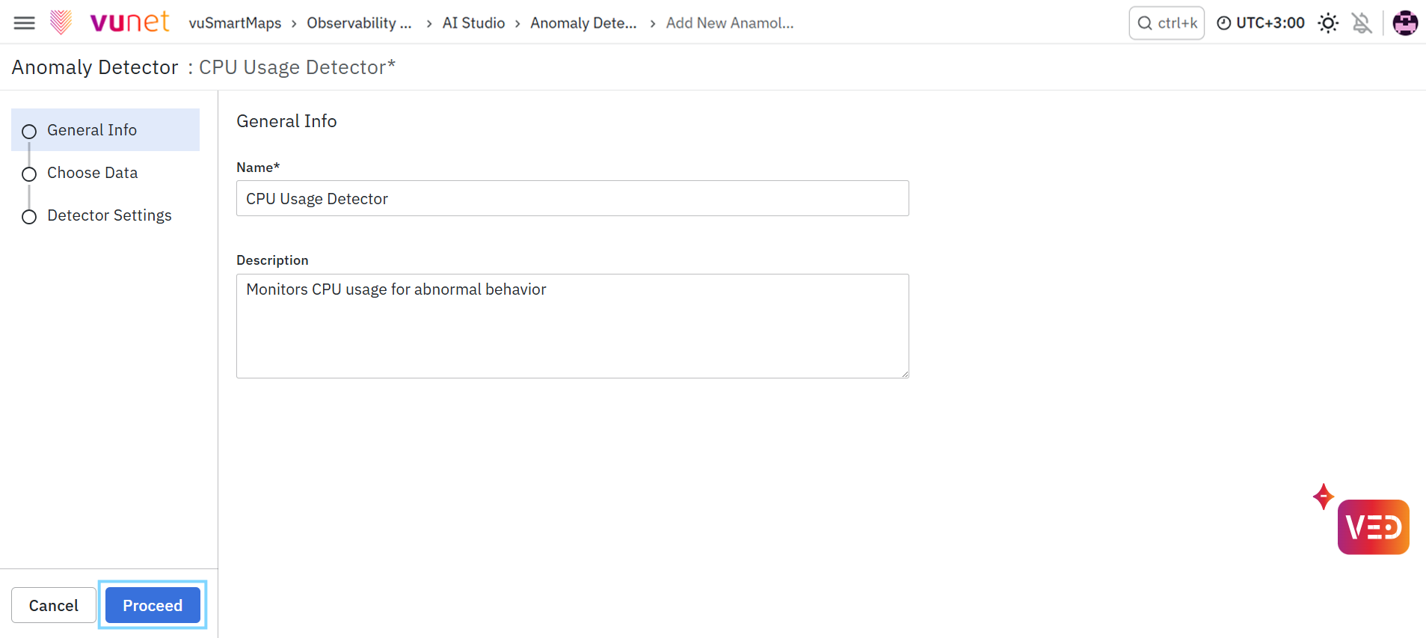1426x638 pixels.
Task: Click the Cancel button
Action: (54, 605)
